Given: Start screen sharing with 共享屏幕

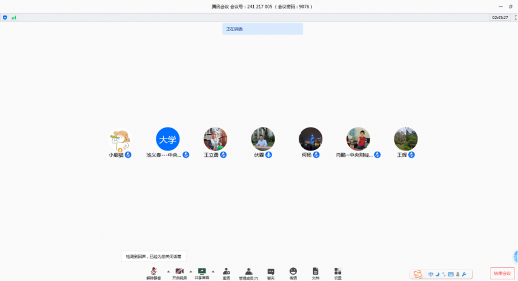Looking at the screenshot, I should coord(202,273).
